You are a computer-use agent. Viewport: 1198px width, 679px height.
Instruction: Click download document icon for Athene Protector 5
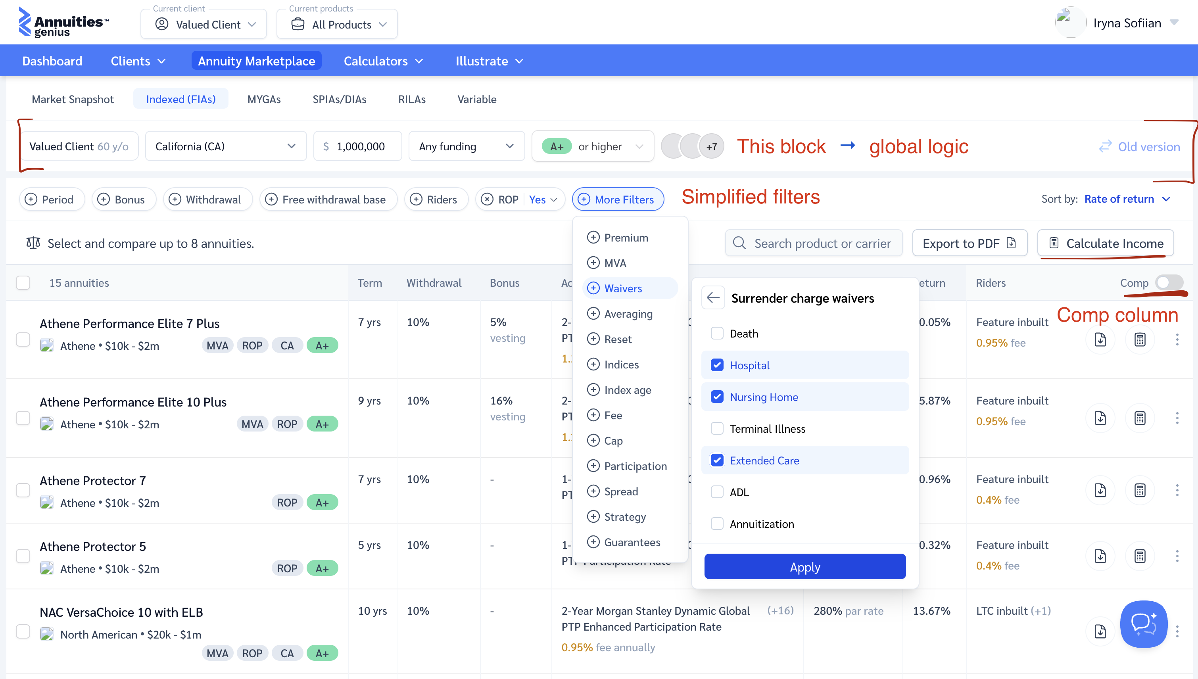[1100, 556]
